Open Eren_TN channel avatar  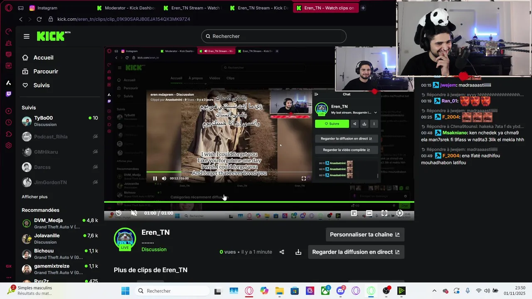click(x=125, y=239)
